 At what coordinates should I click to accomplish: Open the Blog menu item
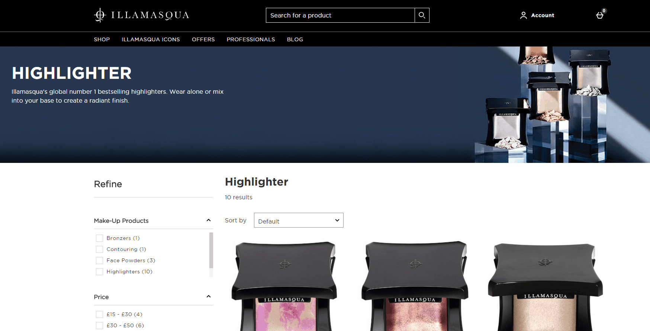point(295,39)
